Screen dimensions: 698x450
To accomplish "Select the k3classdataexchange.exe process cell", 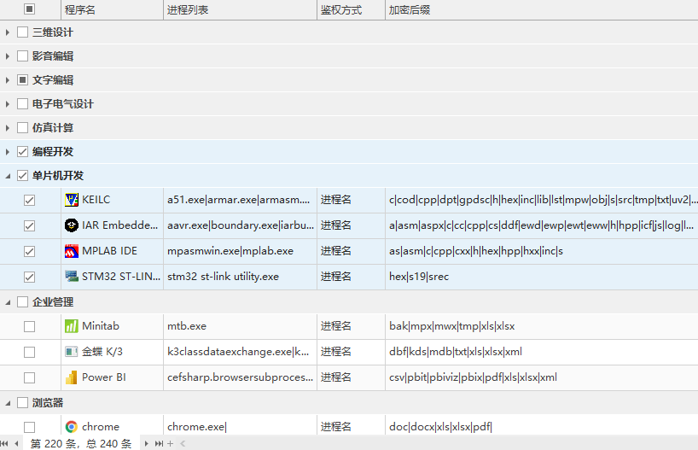I will 241,352.
